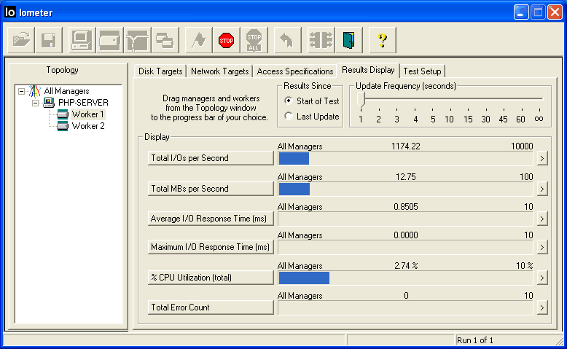
Task: Click the Stop All tests icon
Action: click(x=254, y=40)
